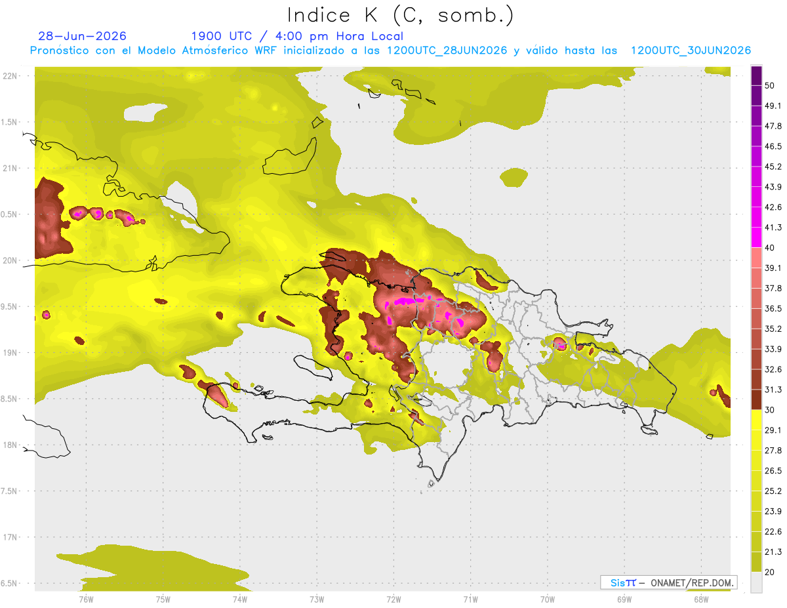
Task: Click the olive legend band between 20 and 21.3
Action: pos(756,561)
